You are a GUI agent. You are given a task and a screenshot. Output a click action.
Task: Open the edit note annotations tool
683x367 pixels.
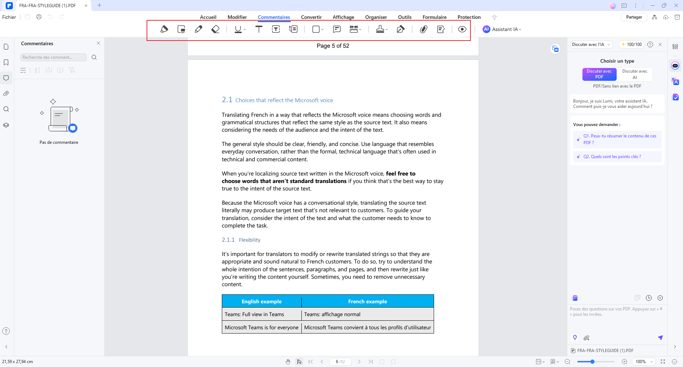pyautogui.click(x=441, y=29)
